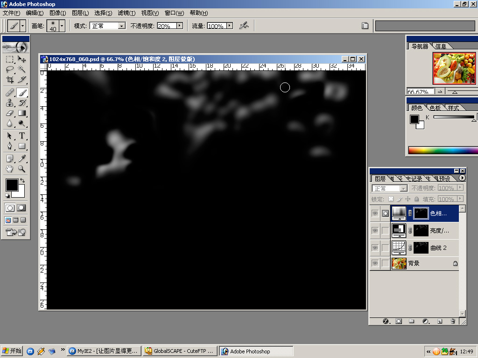
Task: Select the Rectangle shape tool
Action: [21, 146]
